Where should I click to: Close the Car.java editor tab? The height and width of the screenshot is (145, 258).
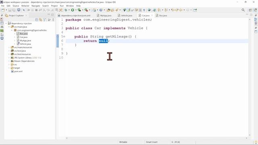click(x=152, y=15)
